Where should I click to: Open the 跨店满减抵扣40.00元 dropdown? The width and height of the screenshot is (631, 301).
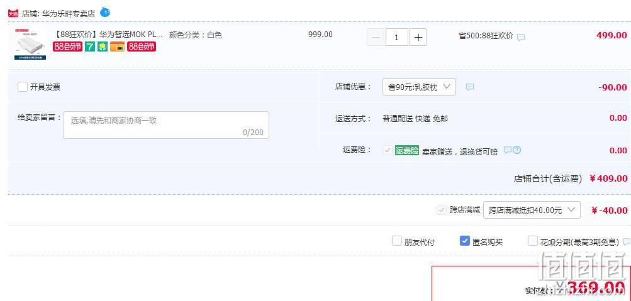[532, 210]
